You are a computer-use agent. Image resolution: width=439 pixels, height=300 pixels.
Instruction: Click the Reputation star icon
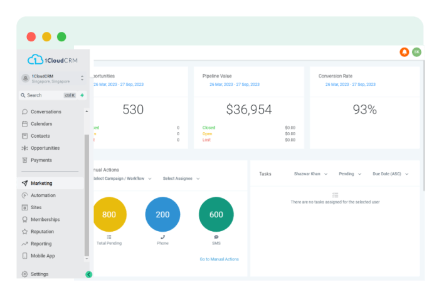pos(24,232)
